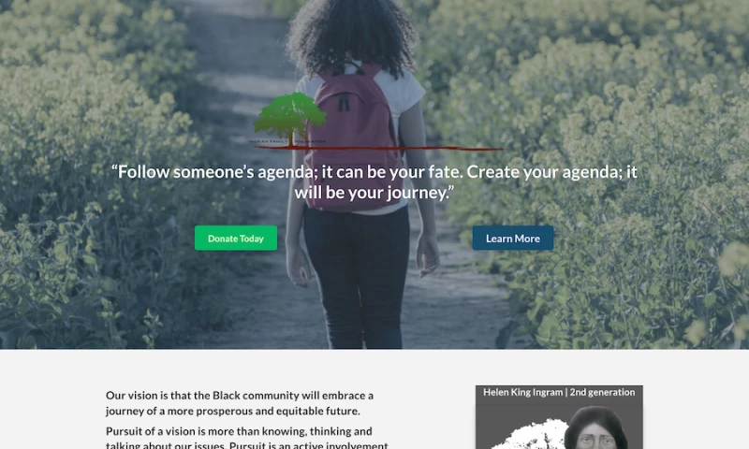Click the green tree logo icon
This screenshot has width=749, height=449.
290,117
